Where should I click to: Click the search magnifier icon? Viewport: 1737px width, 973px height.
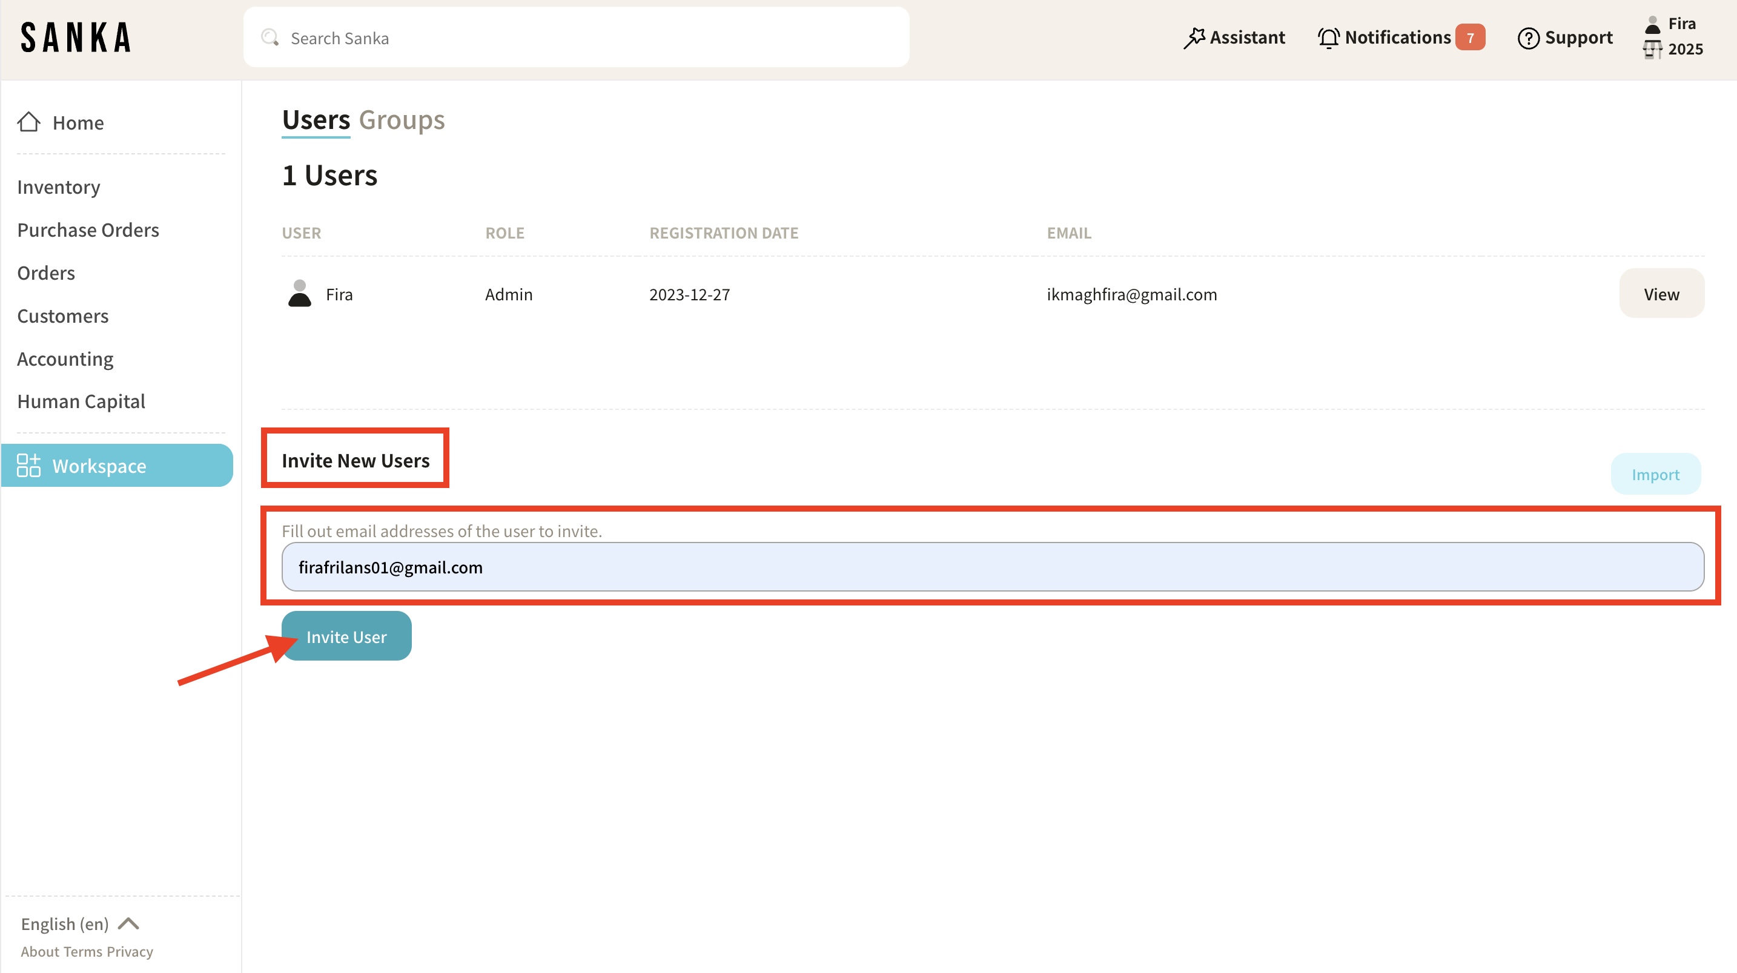tap(270, 38)
